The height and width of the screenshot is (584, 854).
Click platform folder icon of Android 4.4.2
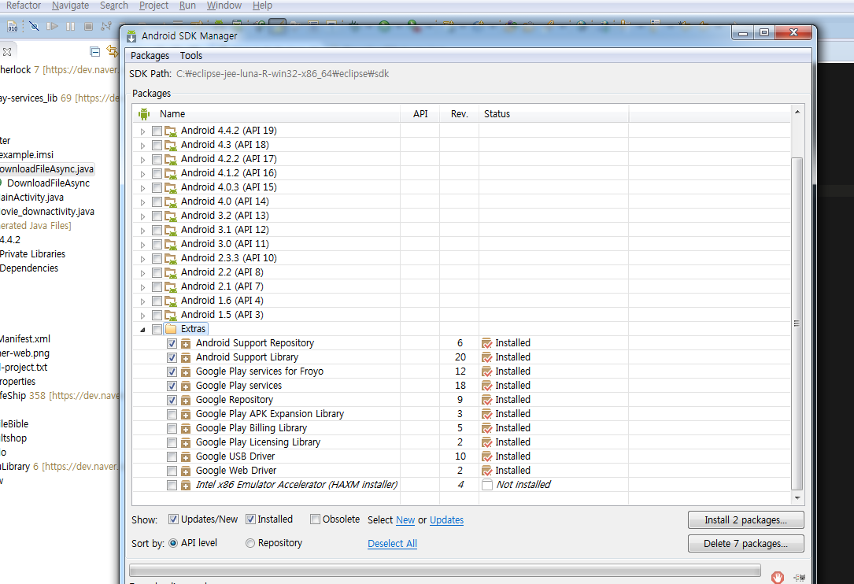[x=171, y=131]
